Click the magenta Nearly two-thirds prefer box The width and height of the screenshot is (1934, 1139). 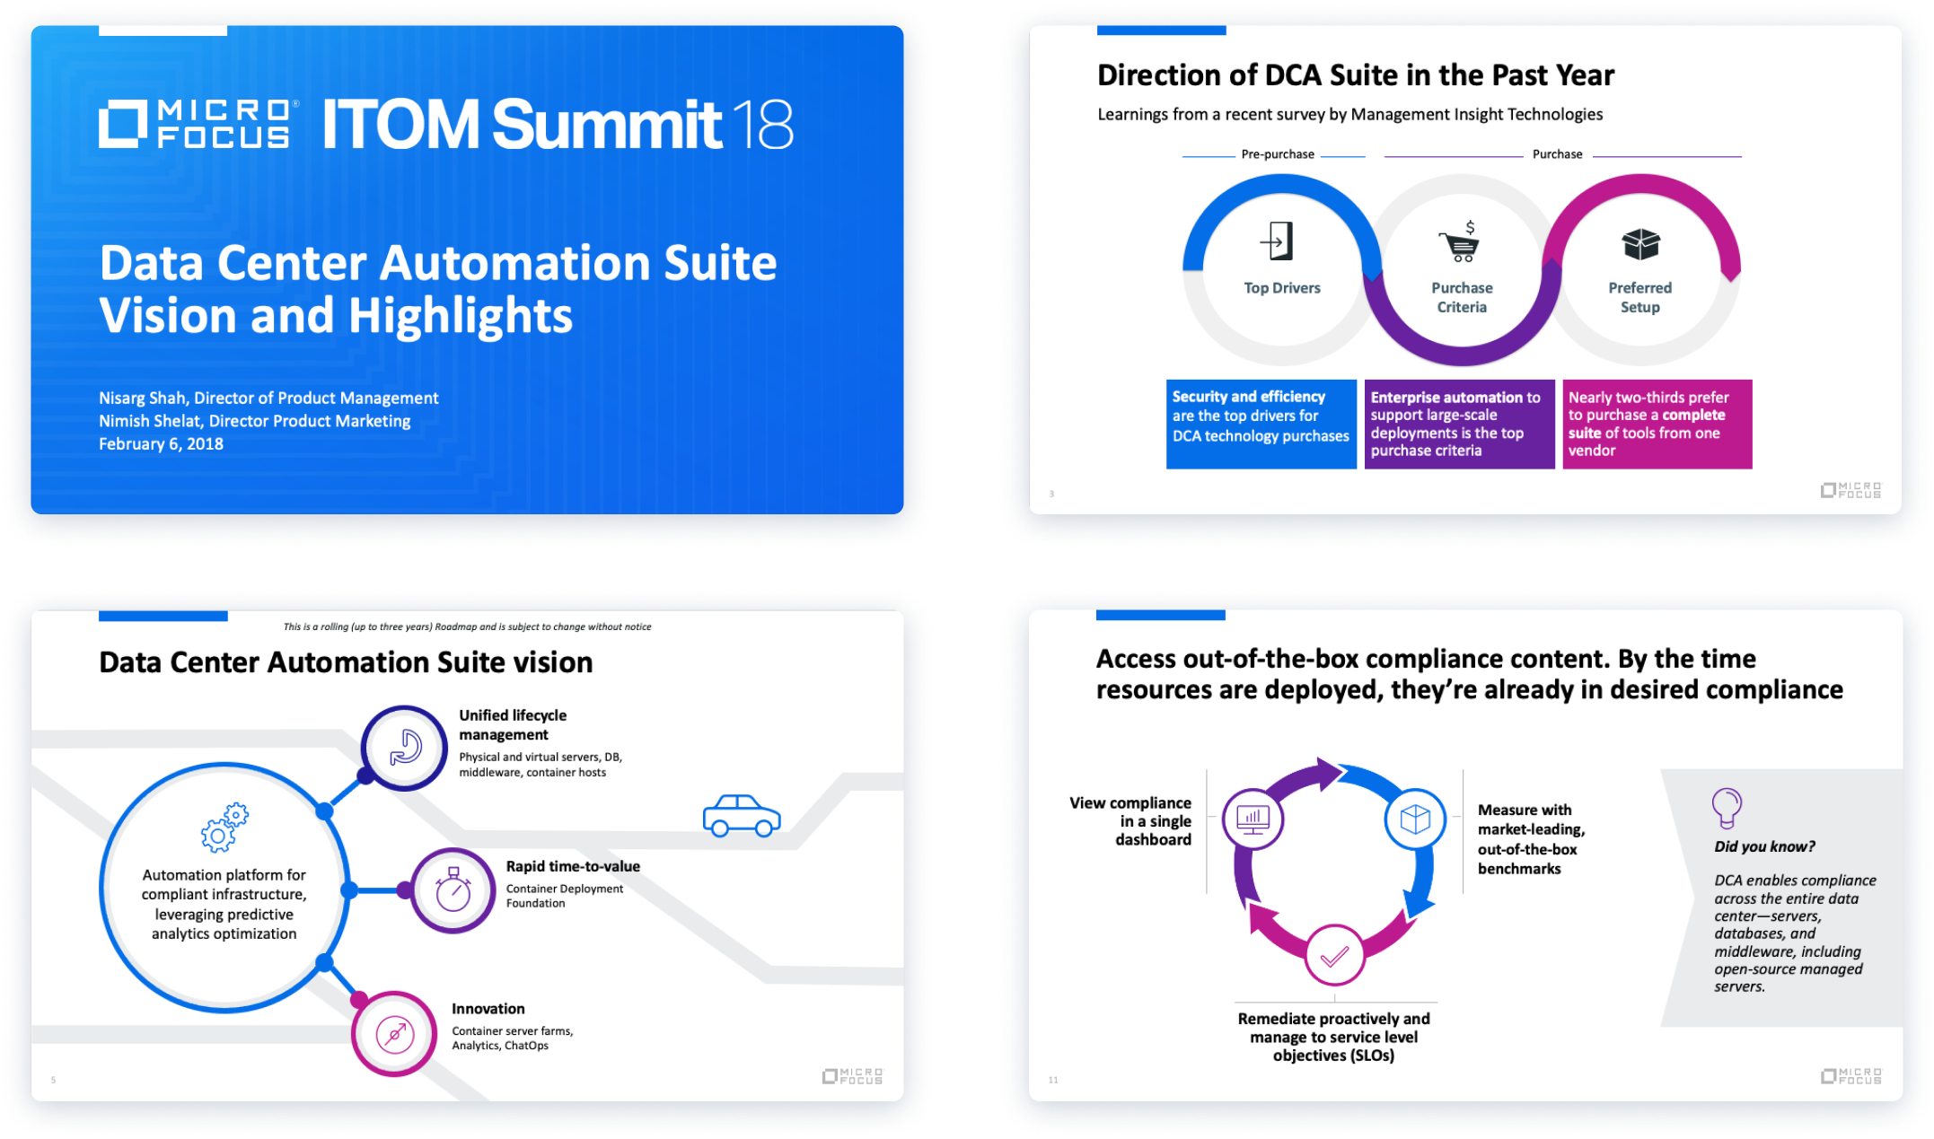pos(1657,424)
